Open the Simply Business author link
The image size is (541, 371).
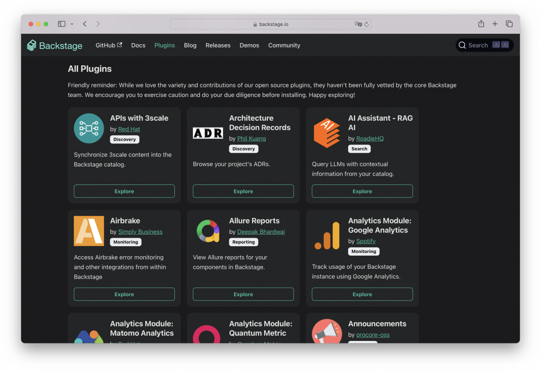pyautogui.click(x=140, y=232)
